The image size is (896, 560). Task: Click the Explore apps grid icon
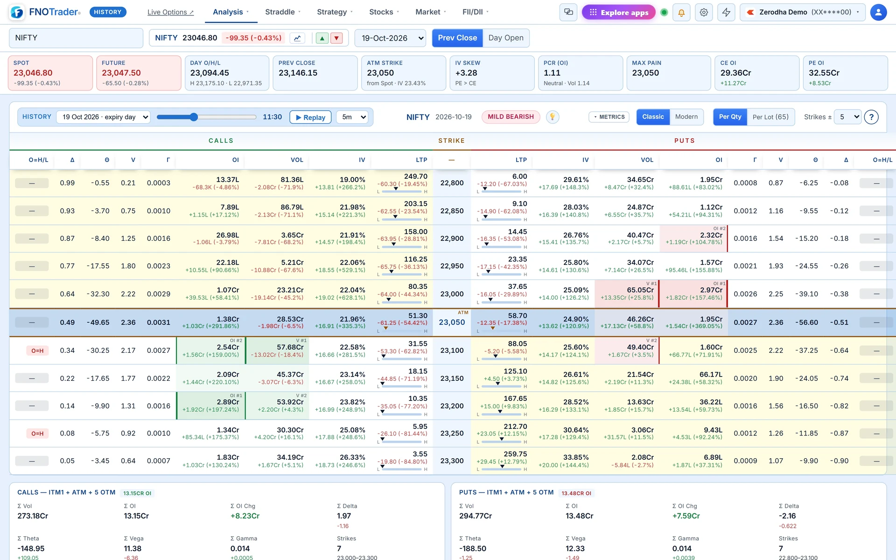pos(593,13)
